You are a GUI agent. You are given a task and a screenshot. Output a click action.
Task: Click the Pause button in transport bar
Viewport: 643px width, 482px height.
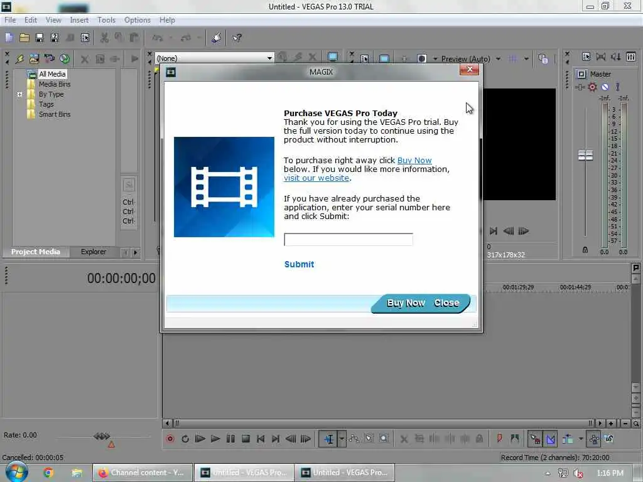(230, 439)
